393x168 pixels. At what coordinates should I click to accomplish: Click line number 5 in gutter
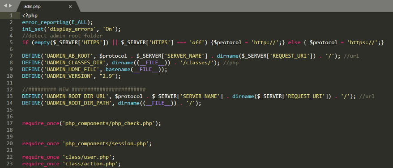click(11, 42)
